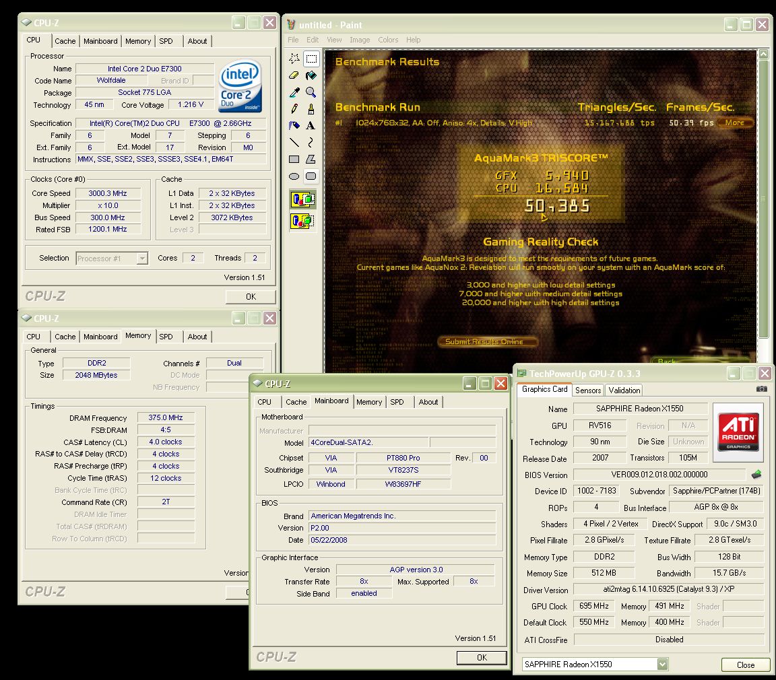Choose the opaque selection option in Paint
The image size is (776, 680).
[303, 199]
